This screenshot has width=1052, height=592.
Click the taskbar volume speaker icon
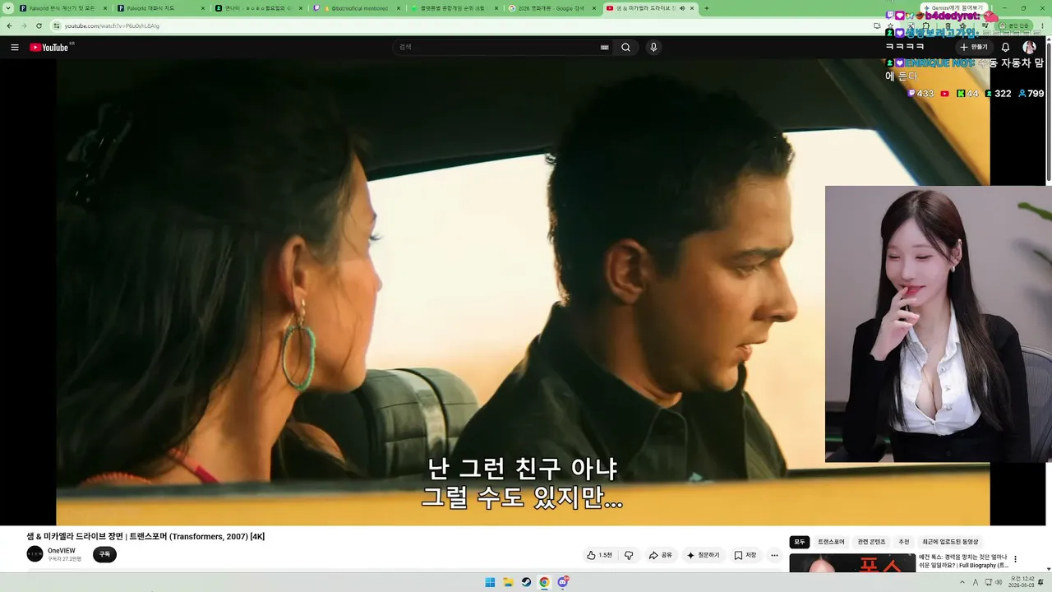[1000, 582]
